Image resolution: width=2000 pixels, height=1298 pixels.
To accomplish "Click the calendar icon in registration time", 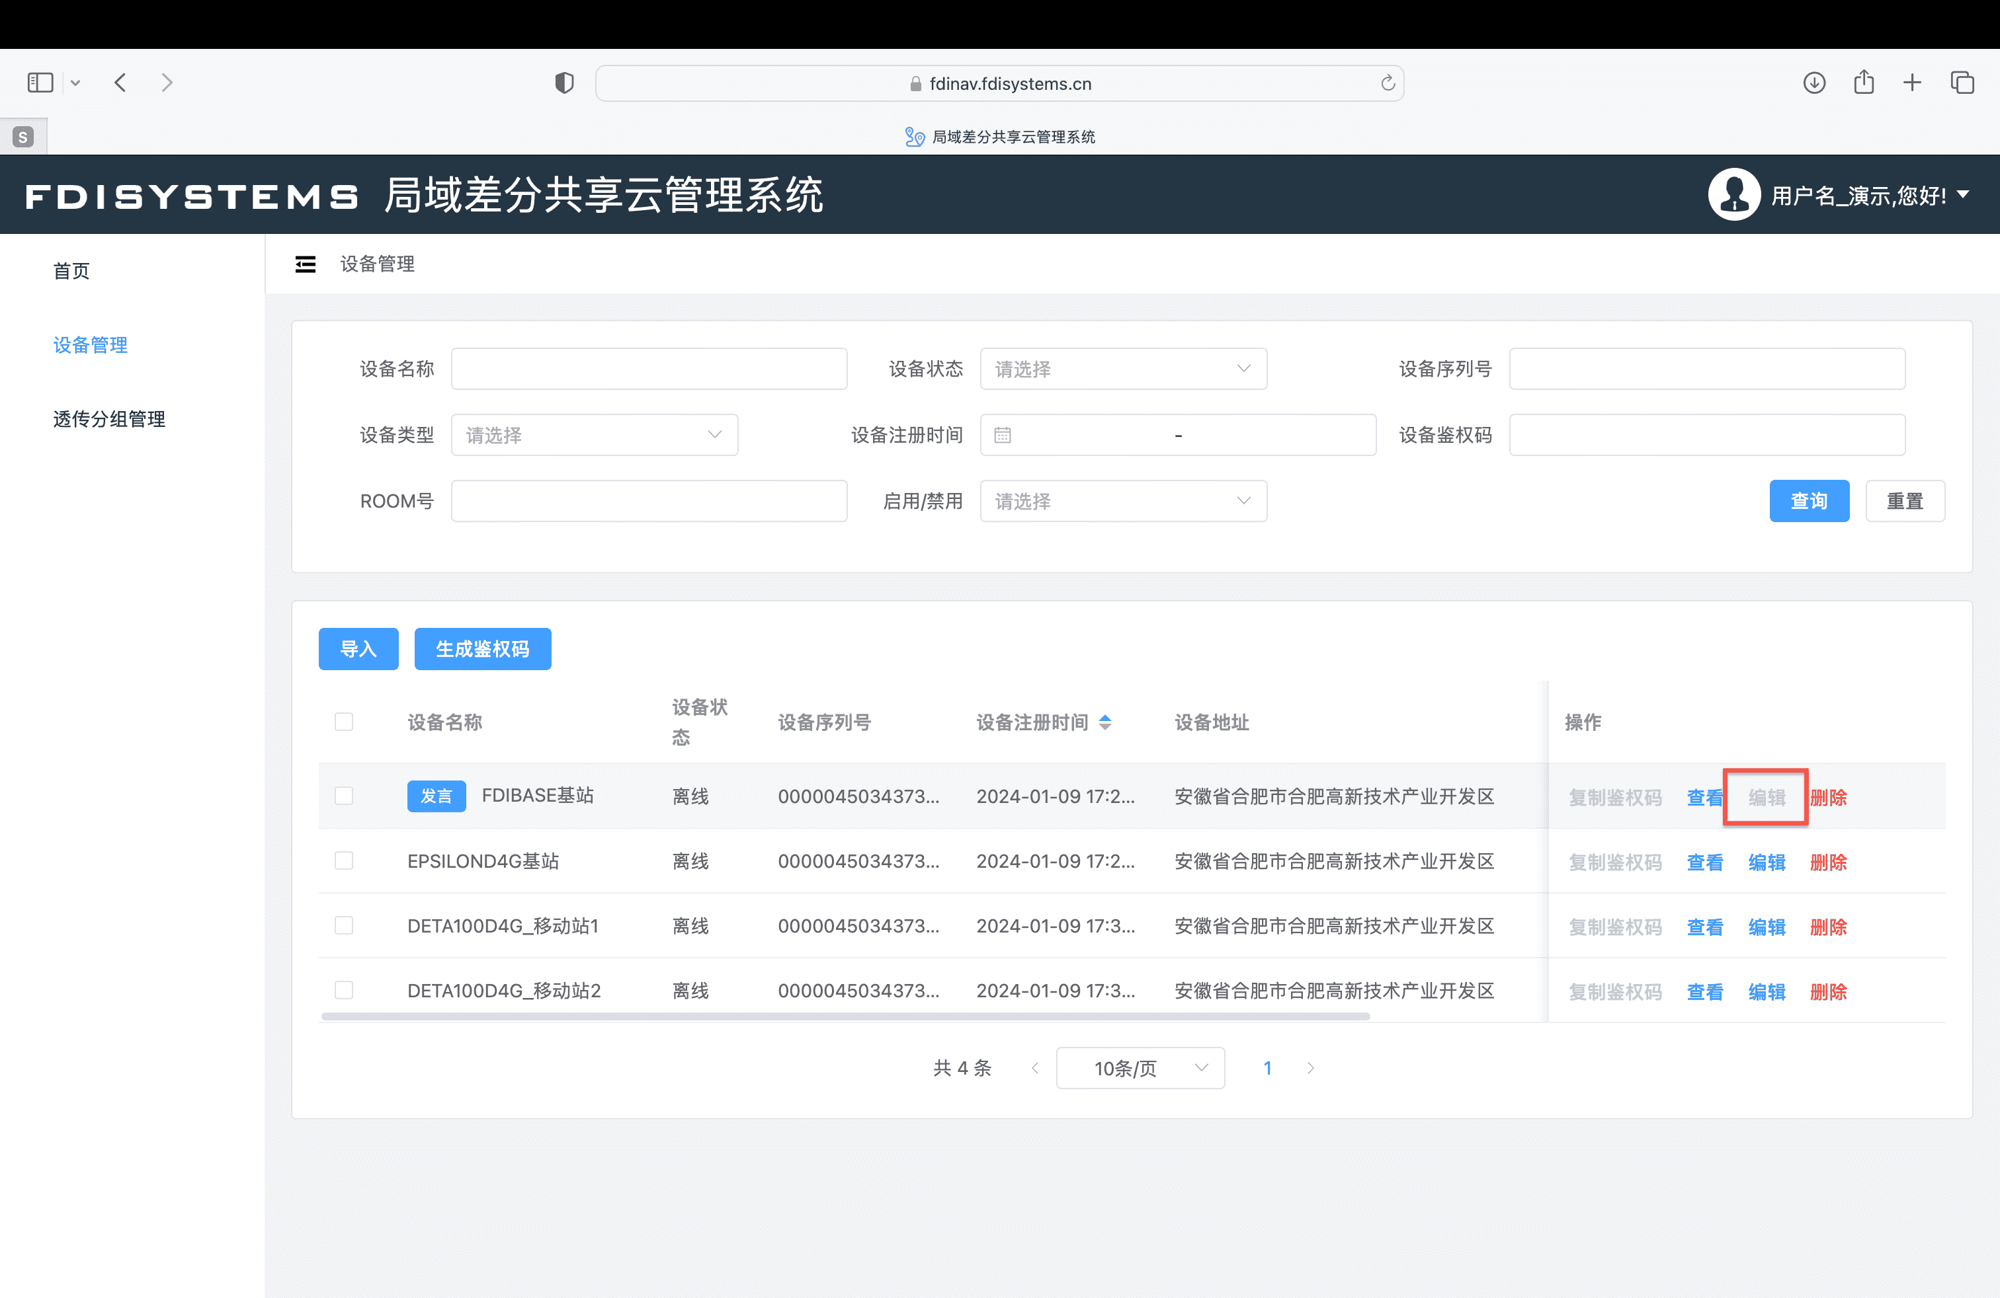I will 1002,435.
